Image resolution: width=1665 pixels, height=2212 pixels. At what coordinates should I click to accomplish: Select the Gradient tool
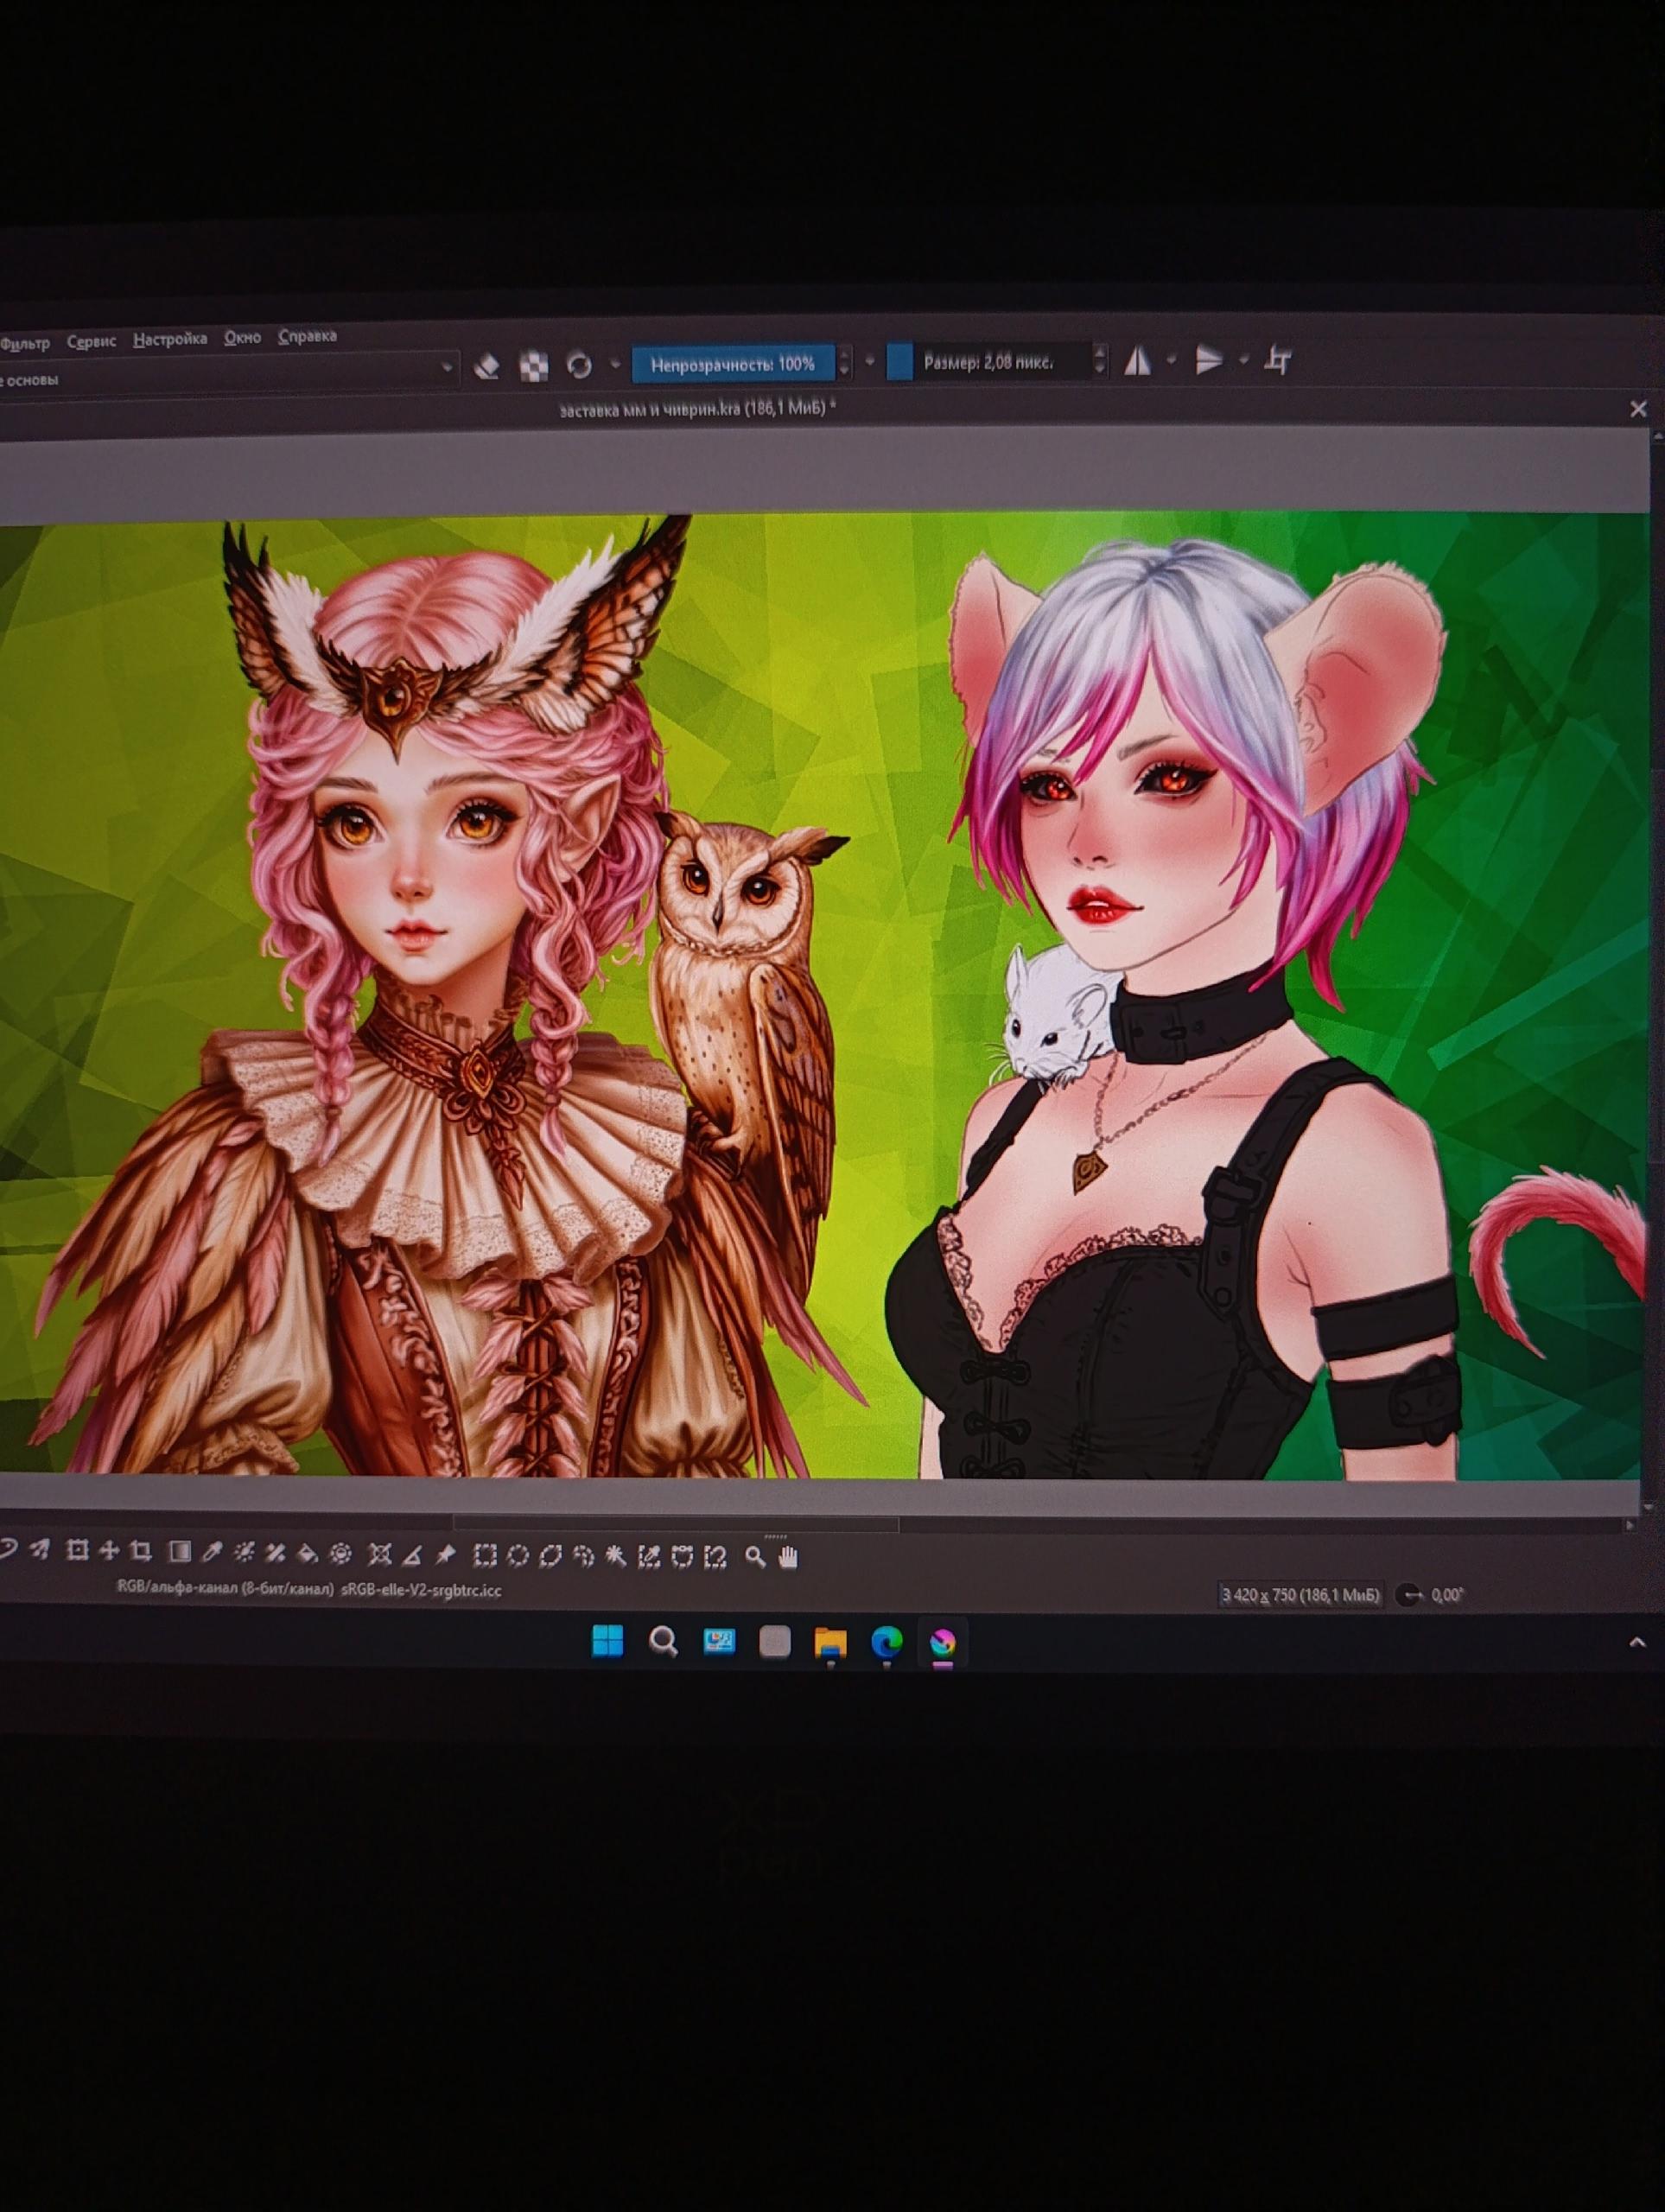point(179,1551)
